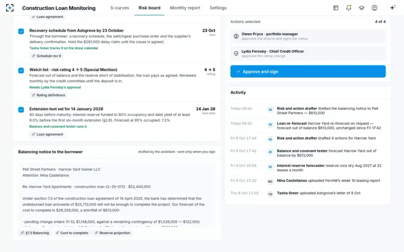Click Watch list risk rating title

point(73,70)
